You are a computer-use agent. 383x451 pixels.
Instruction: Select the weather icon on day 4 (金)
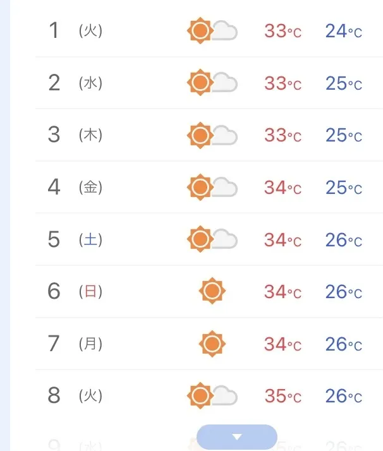click(x=212, y=187)
